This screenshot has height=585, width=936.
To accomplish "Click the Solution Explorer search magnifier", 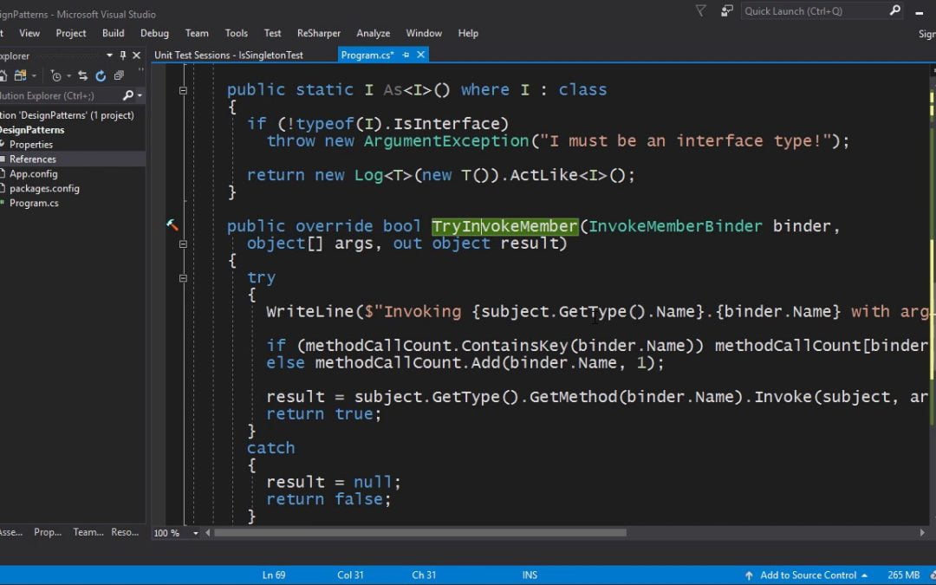I will click(127, 95).
